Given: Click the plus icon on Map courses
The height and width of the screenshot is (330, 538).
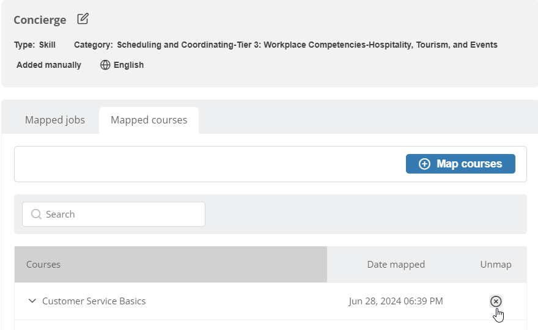Looking at the screenshot, I should point(424,164).
